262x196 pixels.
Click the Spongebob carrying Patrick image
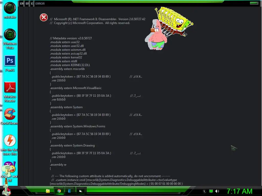point(169,28)
